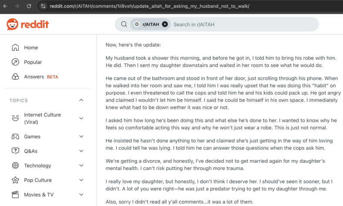Expand the Technology topic chevron
This screenshot has width=343, height=206.
pyautogui.click(x=81, y=166)
